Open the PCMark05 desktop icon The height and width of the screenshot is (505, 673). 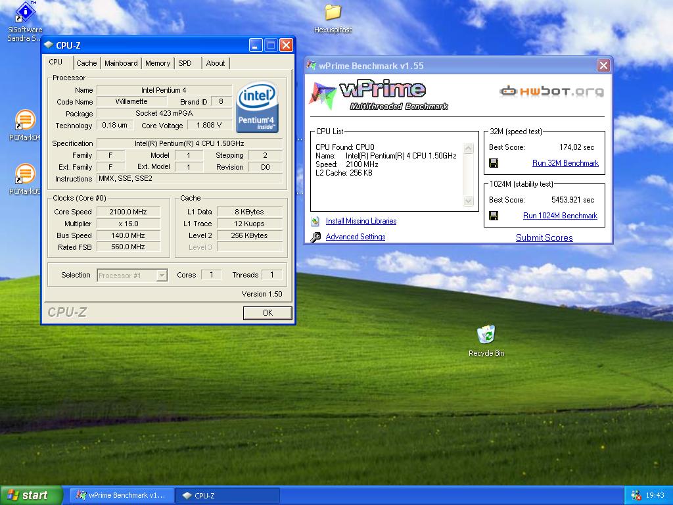click(25, 179)
